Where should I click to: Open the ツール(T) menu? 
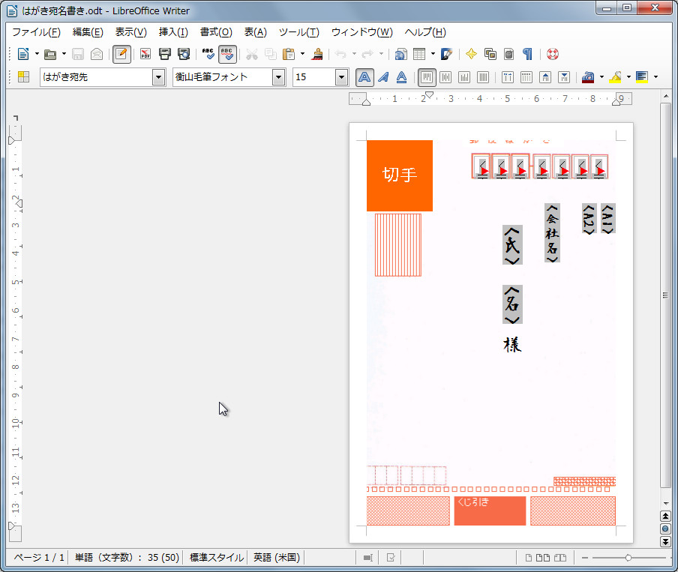coord(298,32)
